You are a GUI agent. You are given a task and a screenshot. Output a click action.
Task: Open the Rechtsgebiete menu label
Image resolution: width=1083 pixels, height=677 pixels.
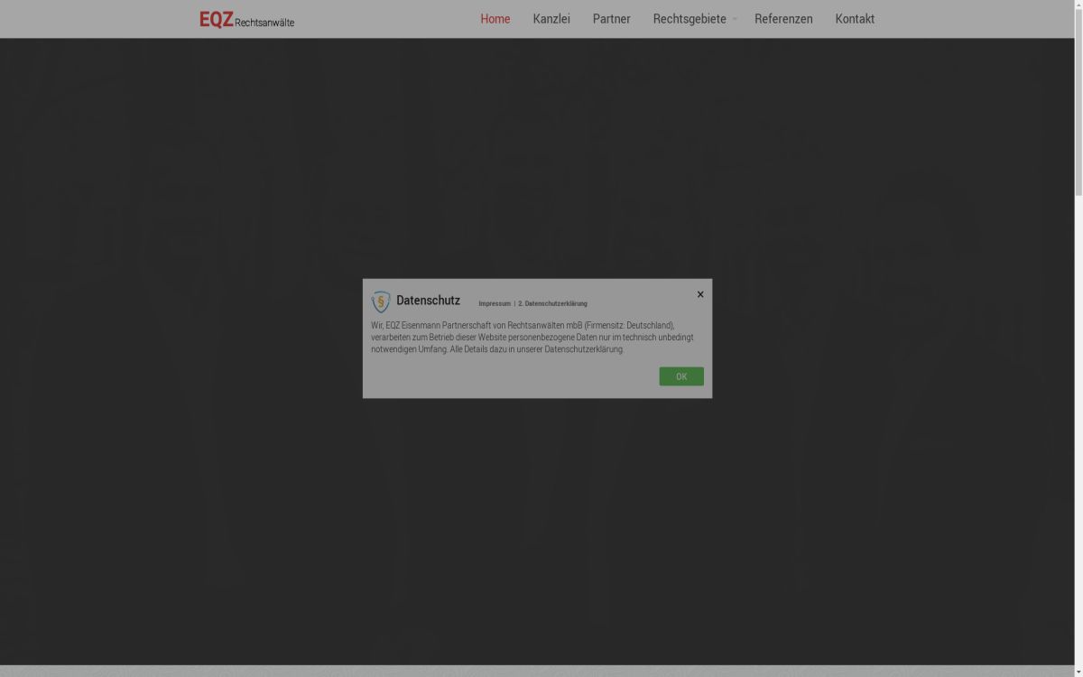tap(689, 19)
